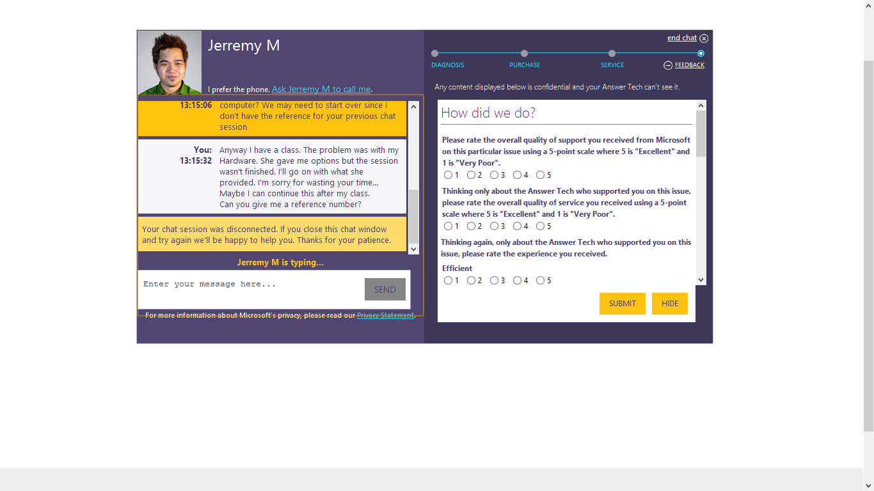The height and width of the screenshot is (491, 874).
Task: Select the PURCHASE step in progress bar
Action: [x=525, y=65]
